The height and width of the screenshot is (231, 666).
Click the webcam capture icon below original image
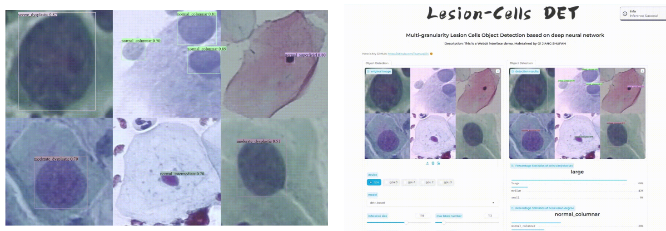coord(433,163)
